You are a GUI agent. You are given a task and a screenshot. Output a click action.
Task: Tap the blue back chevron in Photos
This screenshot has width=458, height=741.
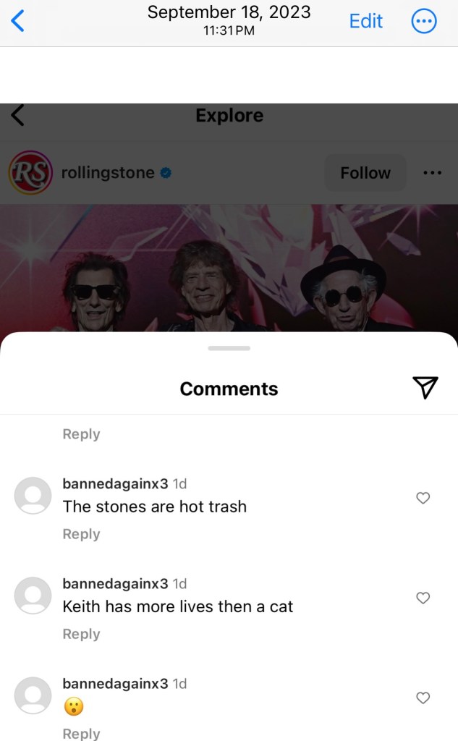[17, 21]
